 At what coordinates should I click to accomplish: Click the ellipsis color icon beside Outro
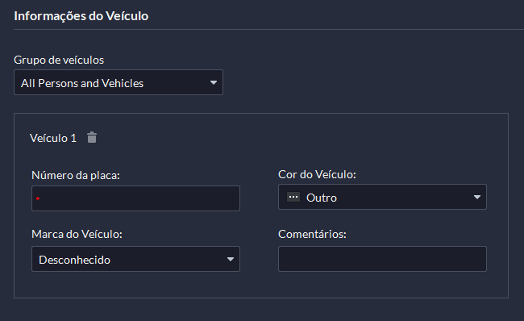pyautogui.click(x=293, y=197)
